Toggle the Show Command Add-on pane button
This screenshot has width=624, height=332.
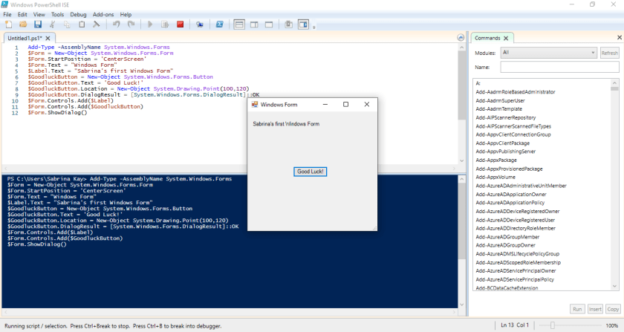pyautogui.click(x=303, y=25)
